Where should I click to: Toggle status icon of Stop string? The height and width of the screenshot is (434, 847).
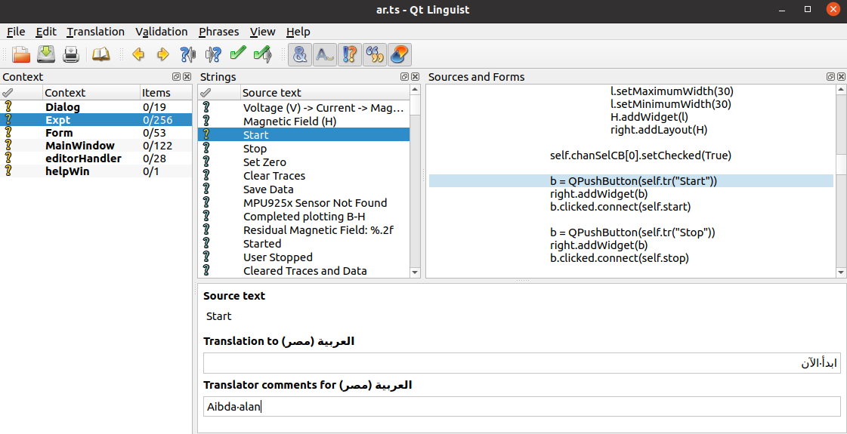[206, 149]
